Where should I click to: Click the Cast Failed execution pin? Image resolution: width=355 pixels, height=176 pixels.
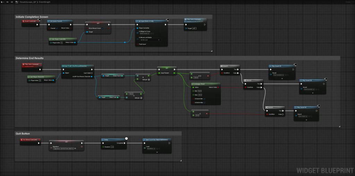[x=92, y=73]
